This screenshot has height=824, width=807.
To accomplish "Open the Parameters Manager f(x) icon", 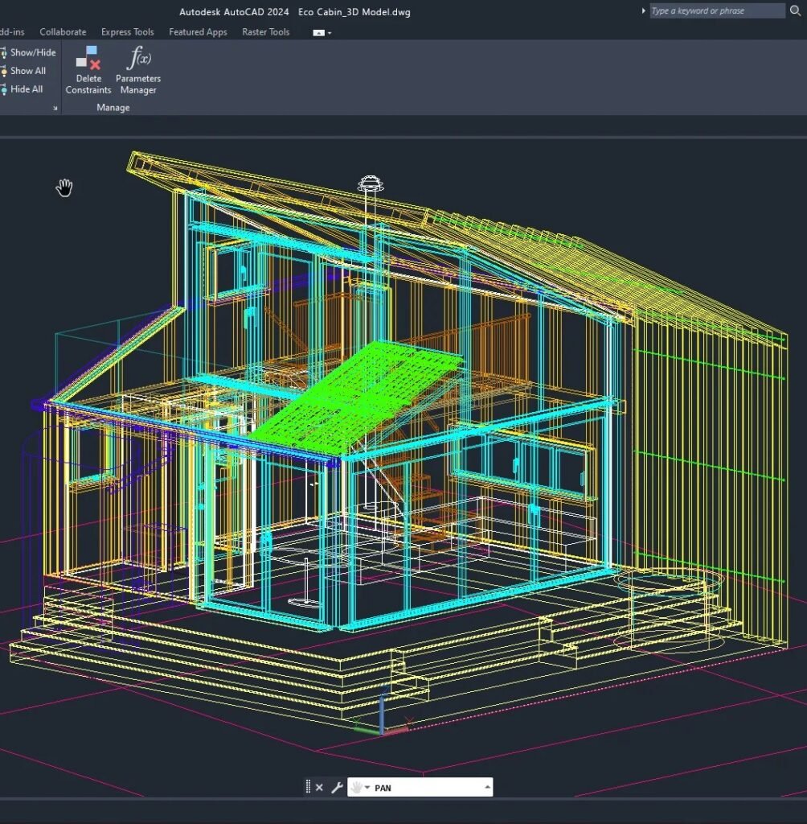I will coord(138,59).
